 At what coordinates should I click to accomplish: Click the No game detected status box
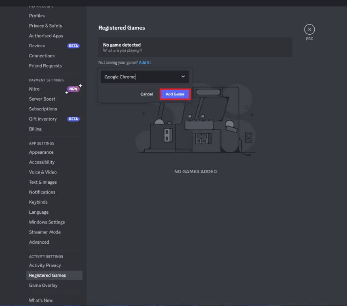pos(196,47)
